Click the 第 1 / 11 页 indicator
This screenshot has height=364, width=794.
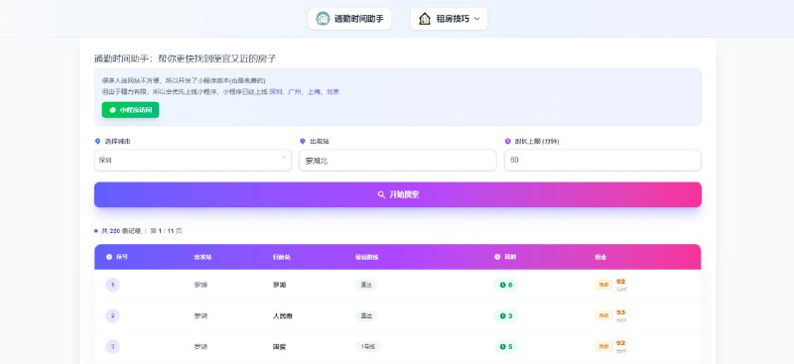point(166,231)
